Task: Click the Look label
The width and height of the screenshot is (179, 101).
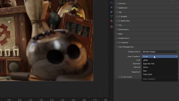Action: [x=138, y=60]
